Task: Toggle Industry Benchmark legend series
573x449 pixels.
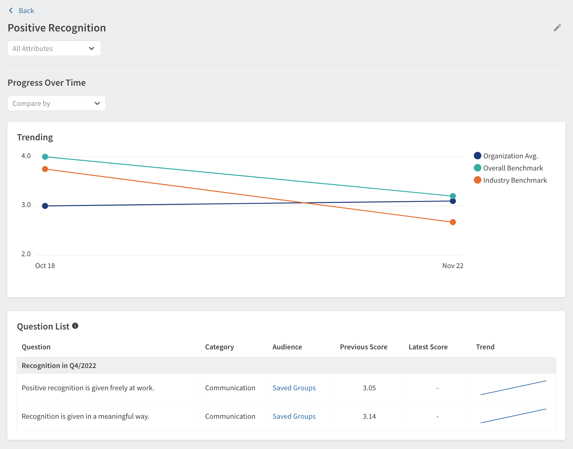Action: click(x=515, y=180)
